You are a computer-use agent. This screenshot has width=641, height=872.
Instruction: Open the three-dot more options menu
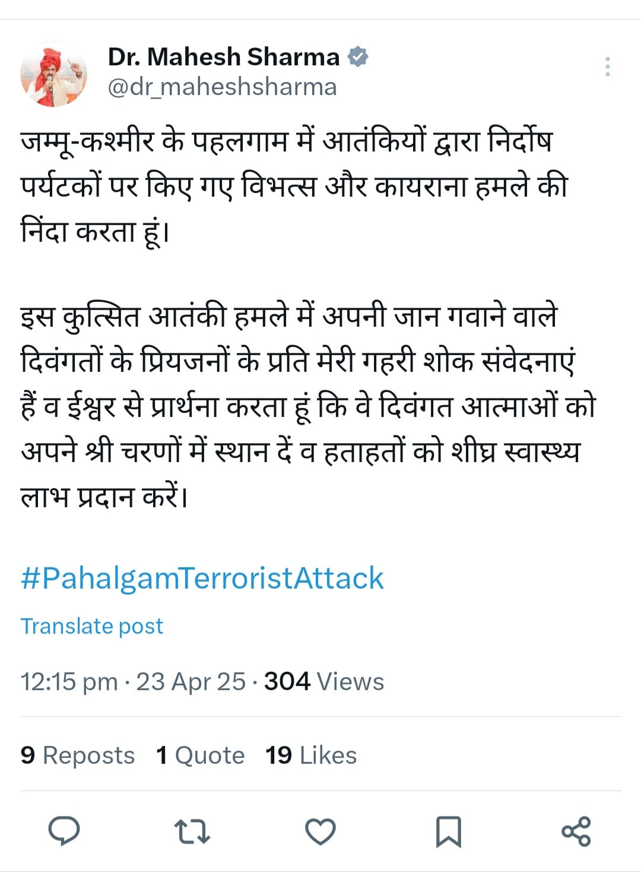click(x=607, y=67)
